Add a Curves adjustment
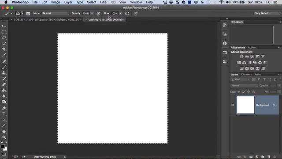The height and width of the screenshot is (159, 282). coord(252,57)
